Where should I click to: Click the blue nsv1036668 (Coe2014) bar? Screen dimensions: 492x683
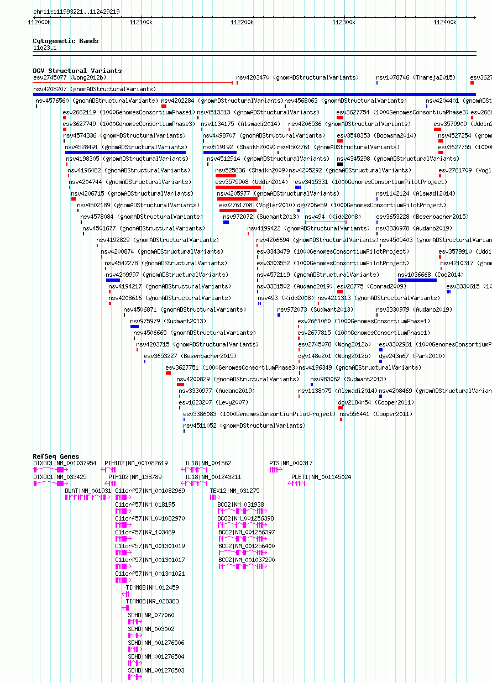417,280
